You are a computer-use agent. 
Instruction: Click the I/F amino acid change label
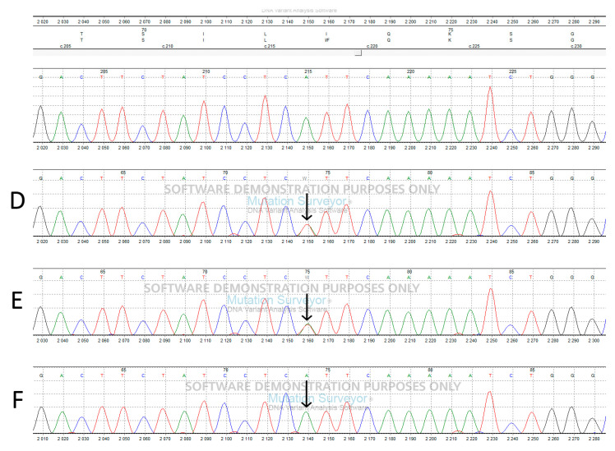(326, 40)
